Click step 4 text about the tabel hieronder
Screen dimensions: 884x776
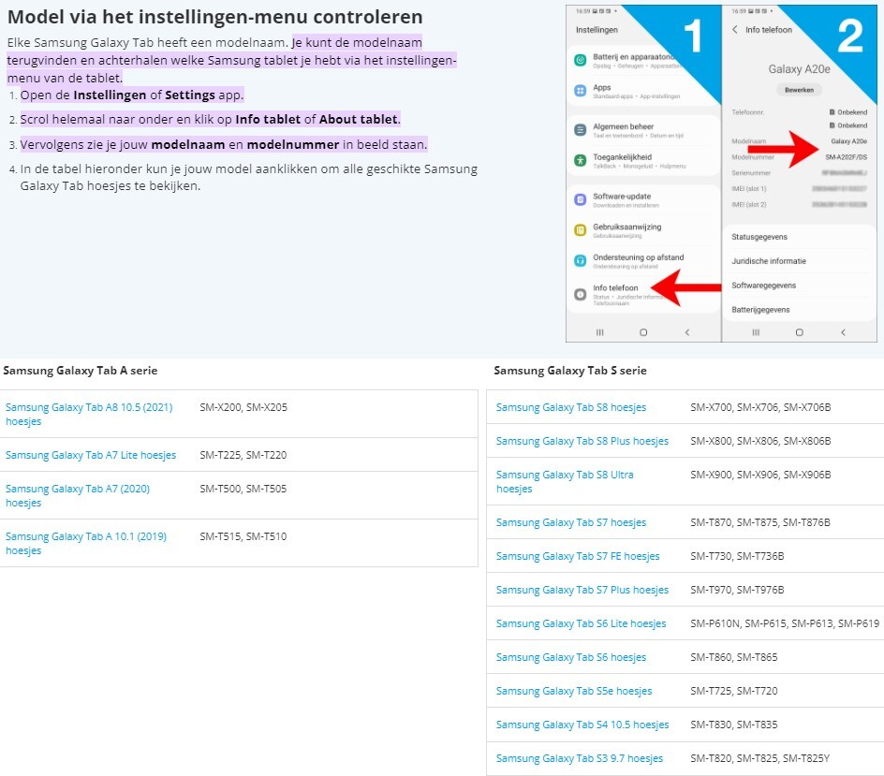pyautogui.click(x=249, y=178)
